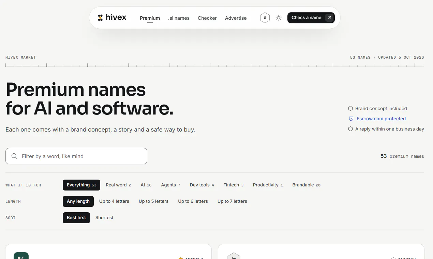433x259 pixels.
Task: Limit names to Up to 7 letters
Action: pos(232,201)
